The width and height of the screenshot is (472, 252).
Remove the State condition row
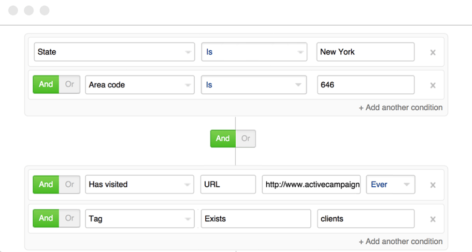click(x=433, y=52)
